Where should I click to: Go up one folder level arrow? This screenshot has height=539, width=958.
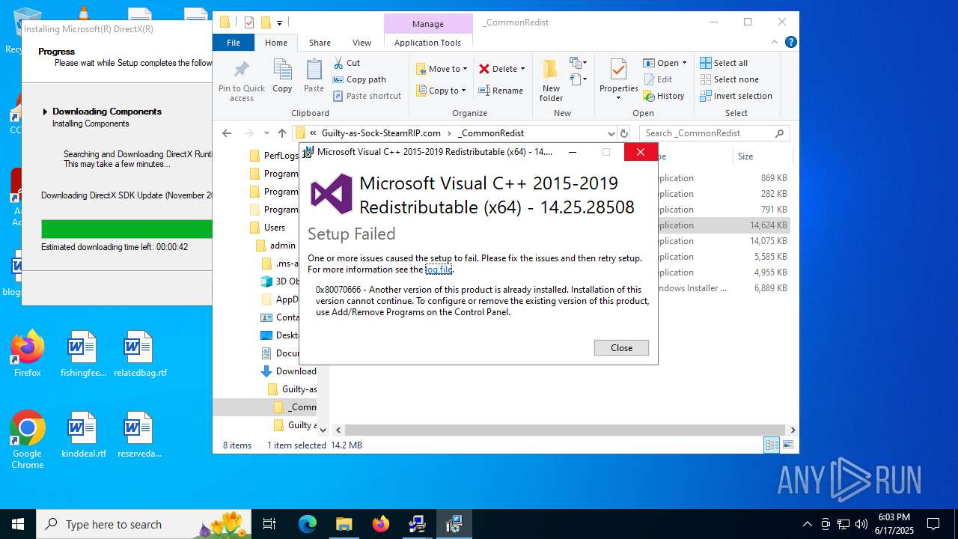281,133
